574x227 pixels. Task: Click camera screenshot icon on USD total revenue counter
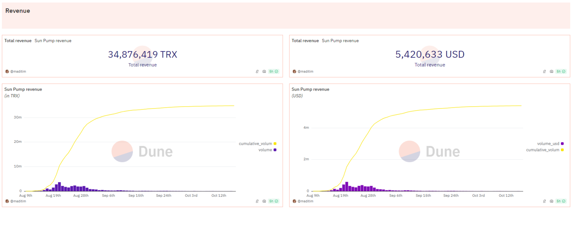click(x=552, y=71)
